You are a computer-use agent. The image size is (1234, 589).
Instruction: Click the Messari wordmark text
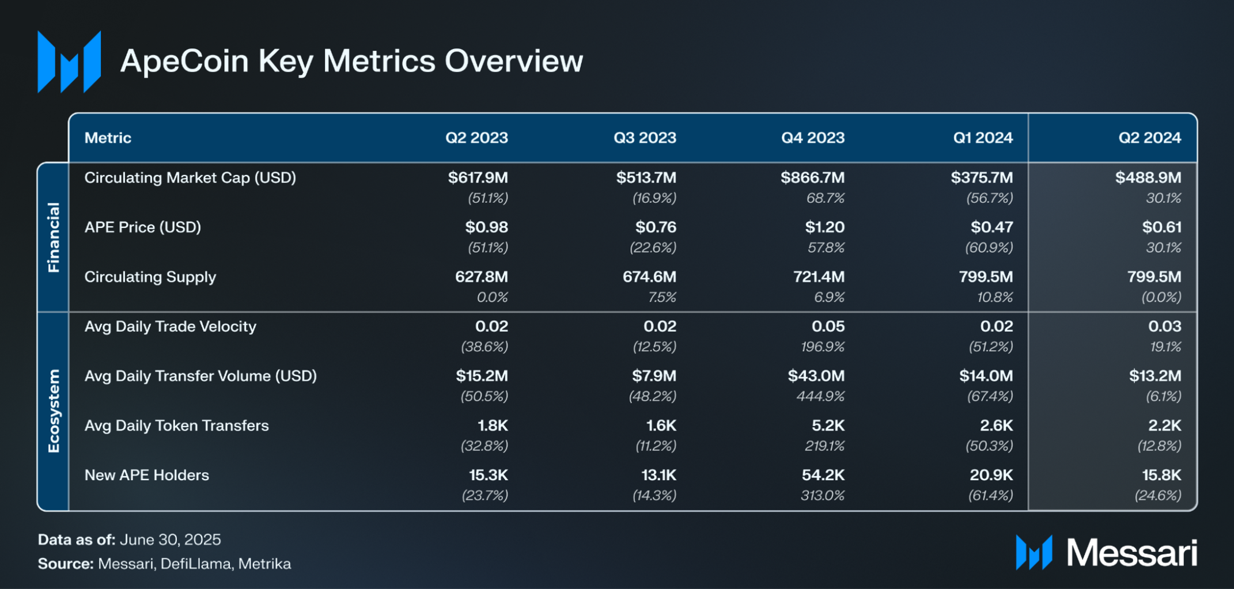(1132, 553)
